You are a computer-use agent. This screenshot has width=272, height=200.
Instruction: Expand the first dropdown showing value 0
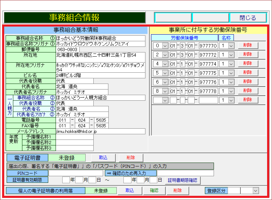click(165, 46)
